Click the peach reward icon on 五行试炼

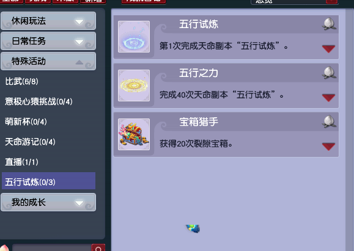coord(329,24)
